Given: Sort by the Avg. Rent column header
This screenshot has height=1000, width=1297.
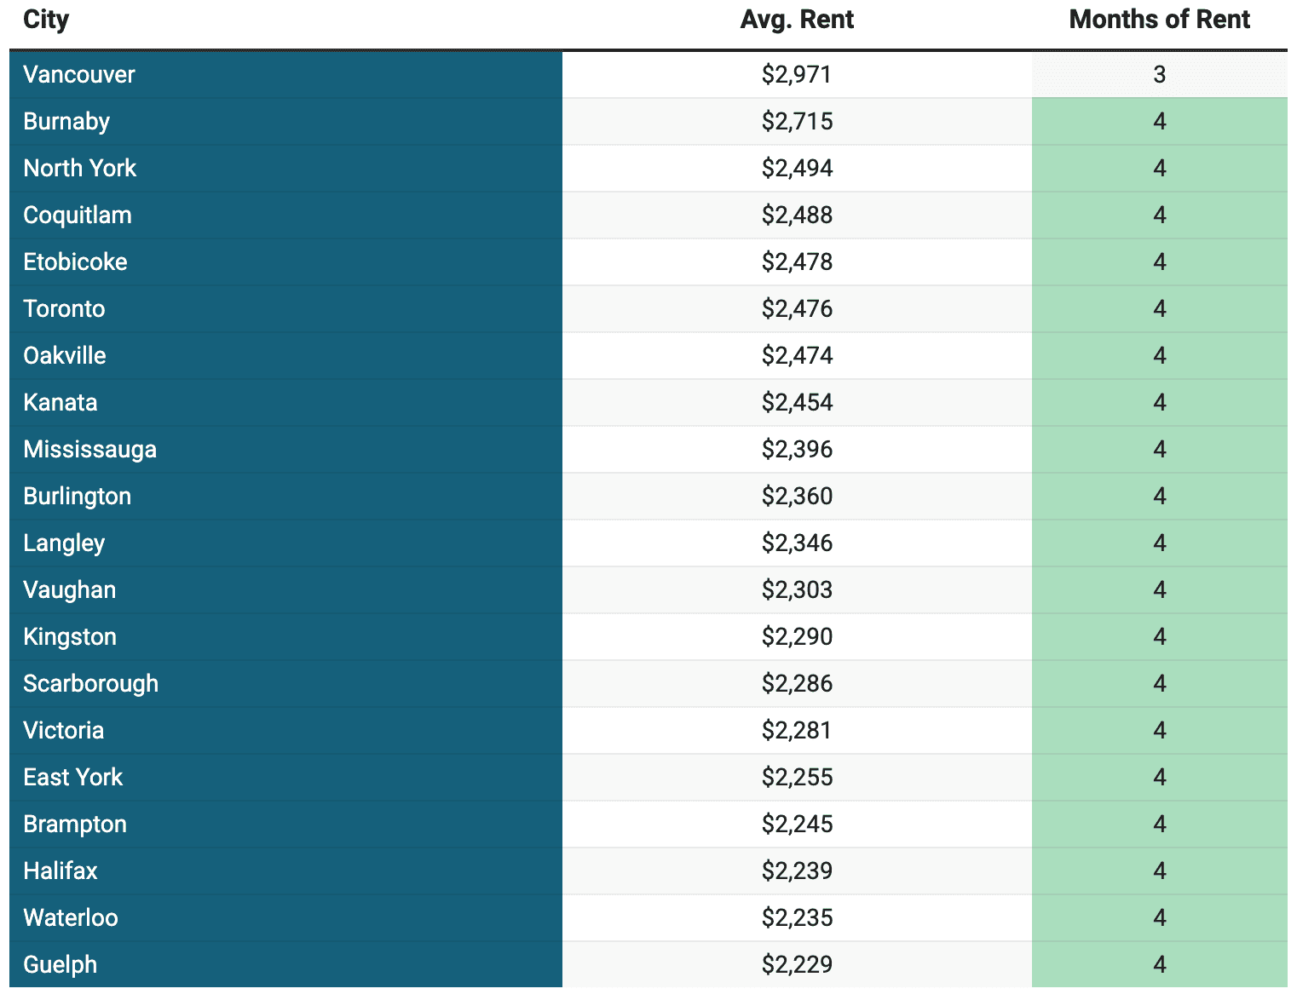Looking at the screenshot, I should (x=797, y=20).
